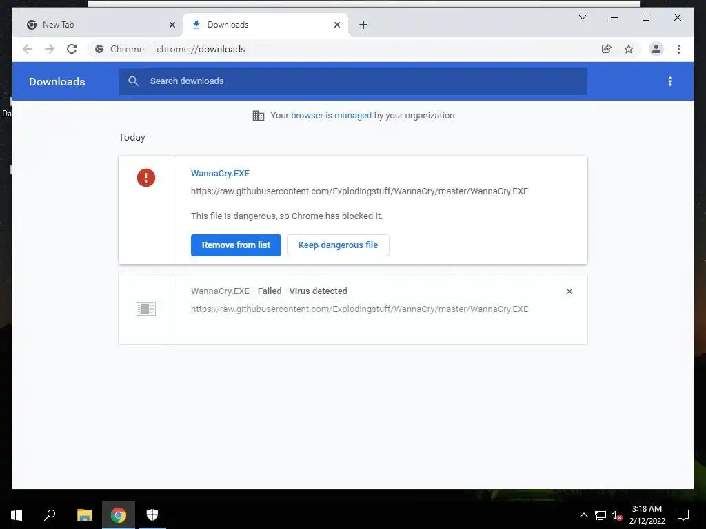Share this page icon in the address bar
This screenshot has width=706, height=529.
click(x=607, y=49)
